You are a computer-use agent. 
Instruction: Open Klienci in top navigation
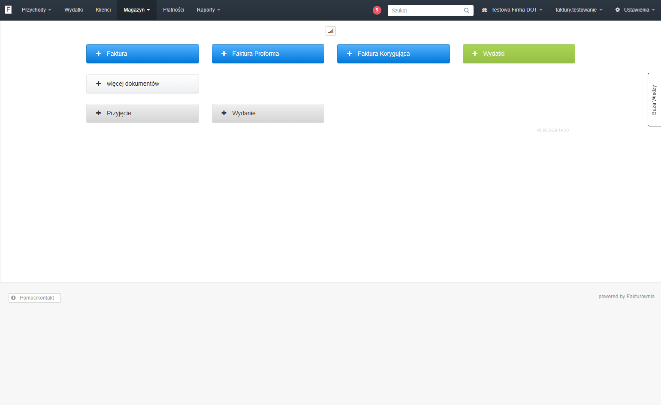click(x=103, y=10)
